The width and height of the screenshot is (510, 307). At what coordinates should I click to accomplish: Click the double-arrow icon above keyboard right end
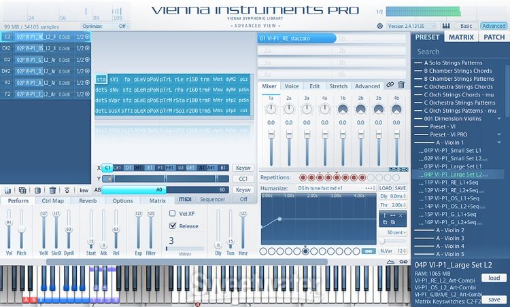403,262
